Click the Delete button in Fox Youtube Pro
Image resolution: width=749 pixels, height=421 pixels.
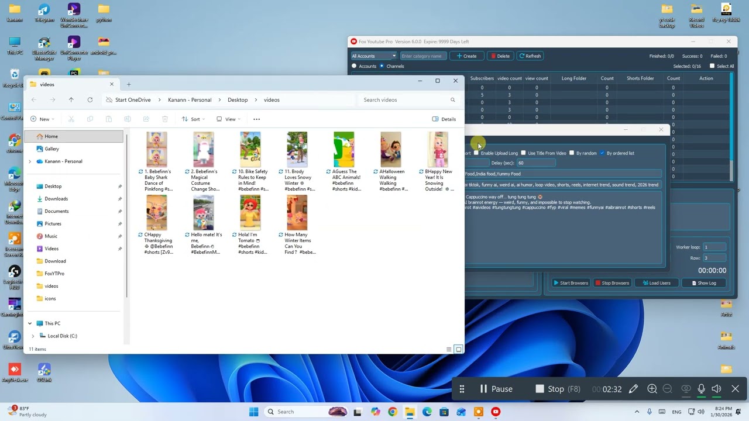click(x=500, y=56)
